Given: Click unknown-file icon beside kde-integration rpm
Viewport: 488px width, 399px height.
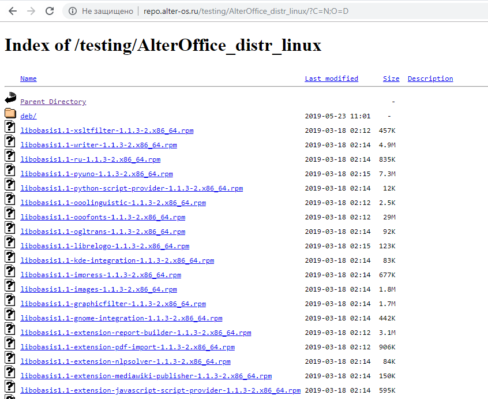Looking at the screenshot, I should coord(10,256).
